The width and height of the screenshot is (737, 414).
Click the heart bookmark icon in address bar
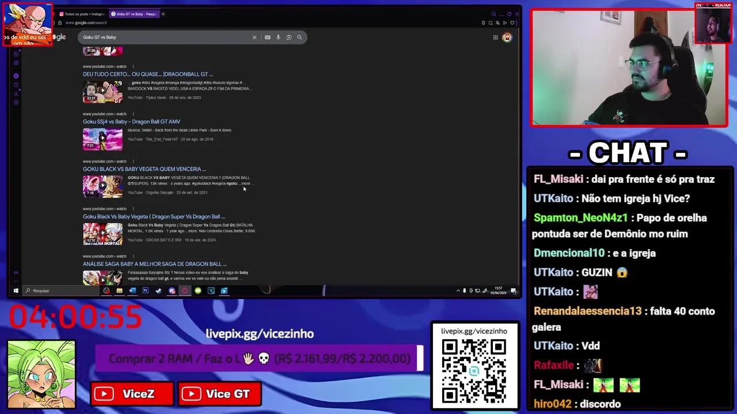click(512, 22)
